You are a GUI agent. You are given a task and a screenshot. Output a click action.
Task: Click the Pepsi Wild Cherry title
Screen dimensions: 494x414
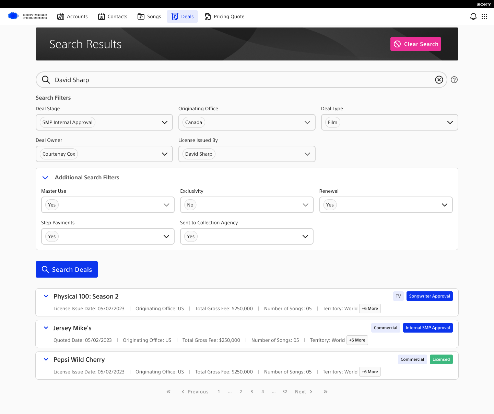[79, 360]
